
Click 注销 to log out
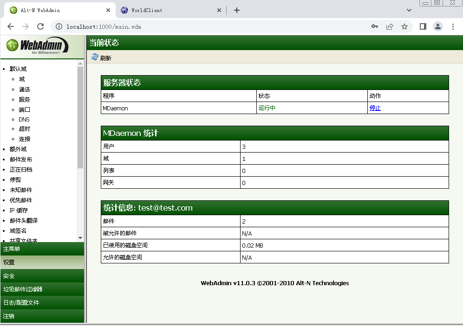pyautogui.click(x=42, y=316)
